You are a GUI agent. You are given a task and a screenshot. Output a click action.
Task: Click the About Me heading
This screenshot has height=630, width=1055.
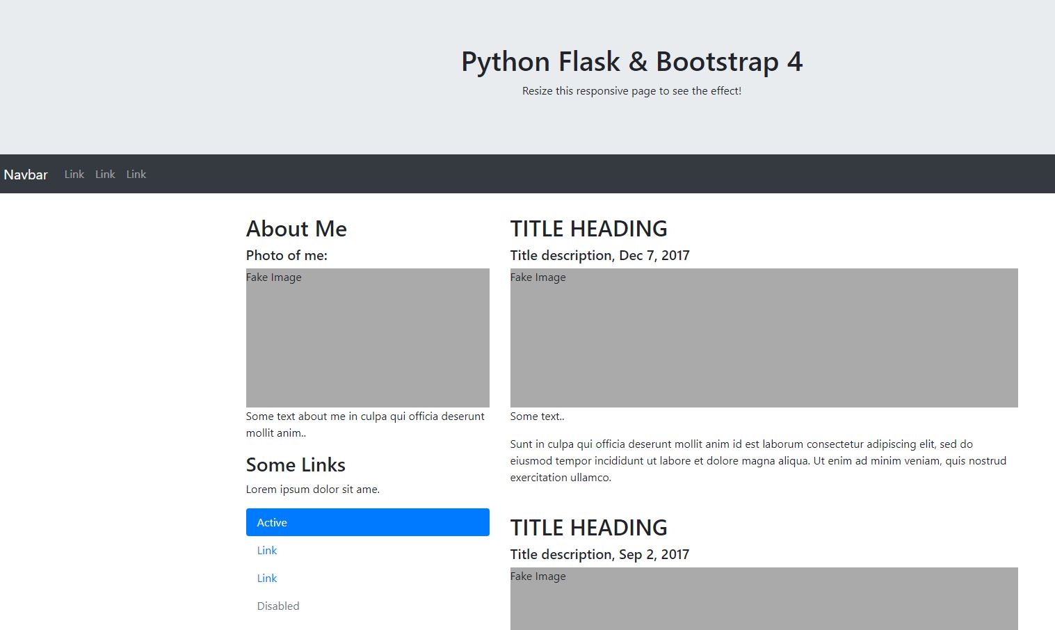tap(296, 229)
